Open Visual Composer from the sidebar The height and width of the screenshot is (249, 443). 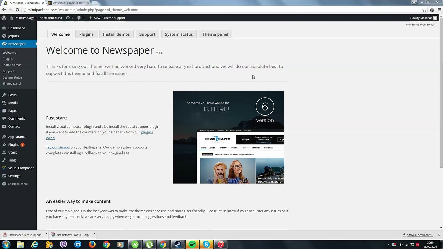click(x=21, y=168)
